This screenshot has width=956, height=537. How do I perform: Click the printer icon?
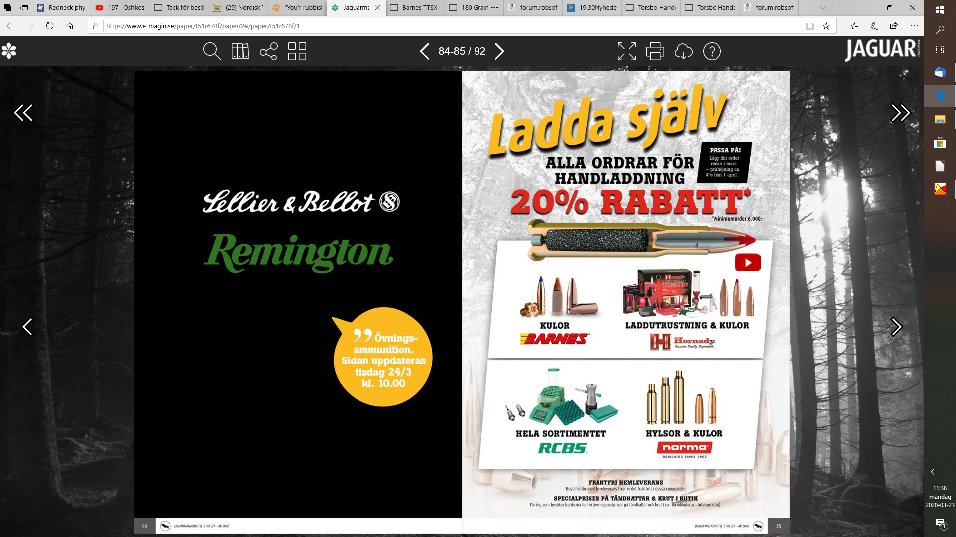tap(655, 51)
